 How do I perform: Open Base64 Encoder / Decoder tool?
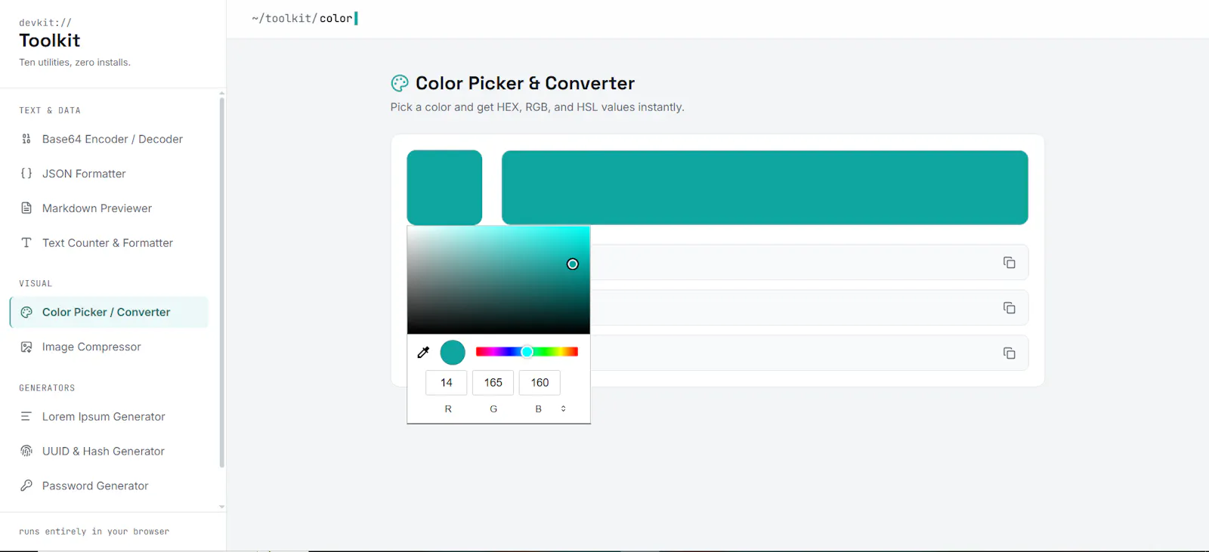click(109, 139)
